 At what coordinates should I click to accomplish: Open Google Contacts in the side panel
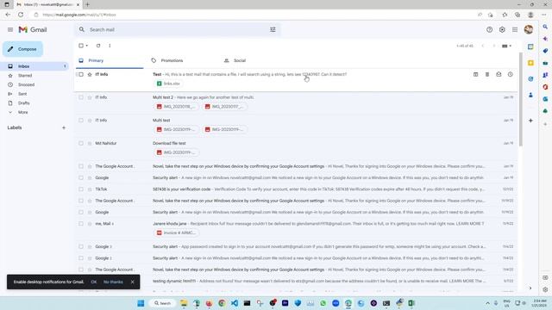[530, 95]
